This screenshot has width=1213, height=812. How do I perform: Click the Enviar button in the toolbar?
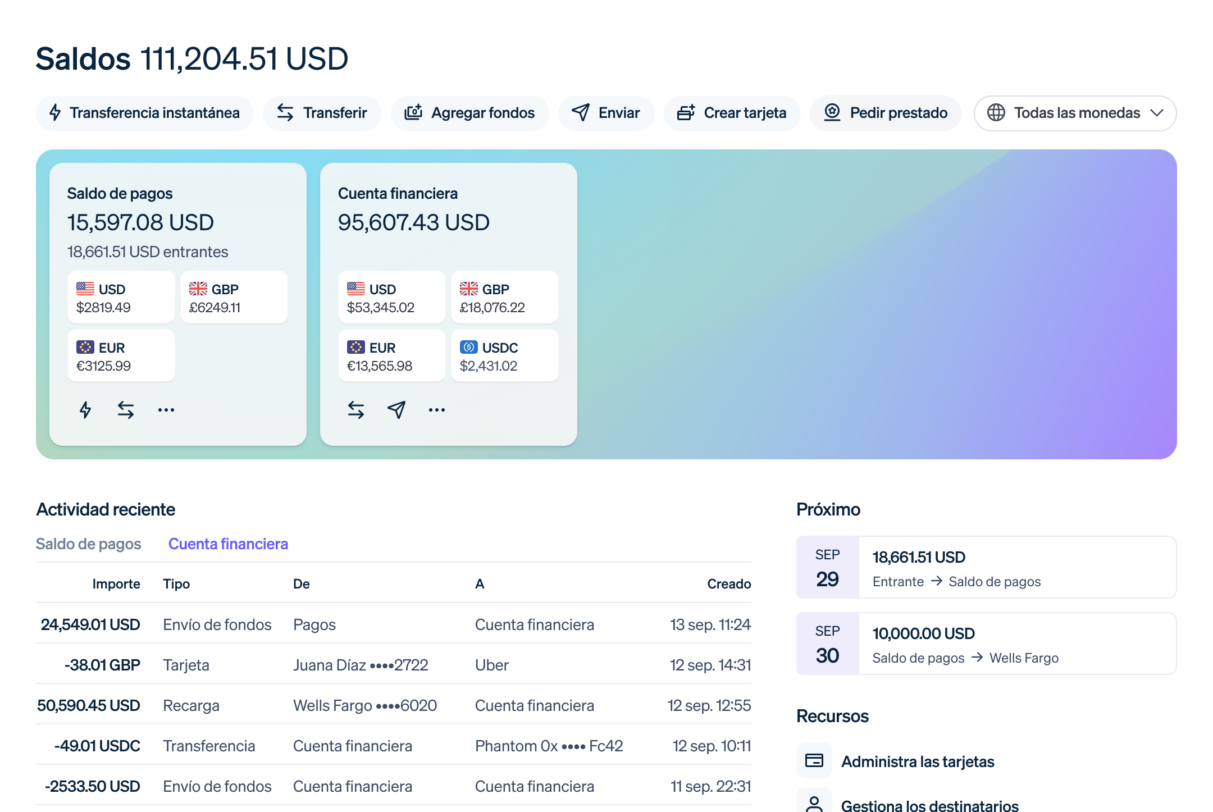coord(606,113)
